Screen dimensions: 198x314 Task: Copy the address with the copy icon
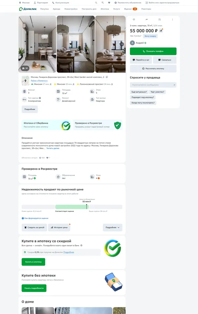(x=107, y=77)
